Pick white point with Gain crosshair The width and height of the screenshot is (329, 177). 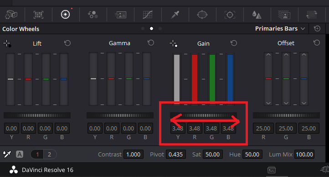tap(173, 43)
